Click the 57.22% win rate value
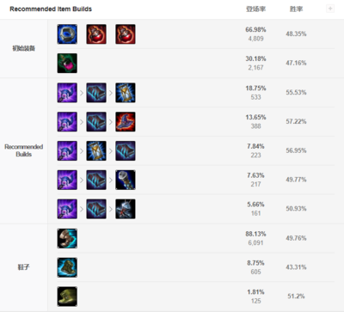The image size is (344, 312). pos(296,121)
